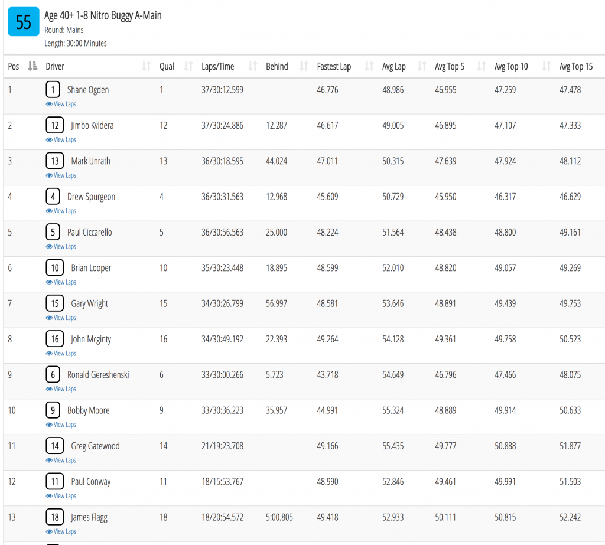Click car number 14 badge for Greg Gatewood
605x545 pixels.
[55, 446]
